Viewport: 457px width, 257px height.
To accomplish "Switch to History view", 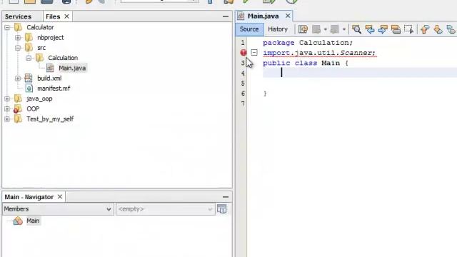I will (x=278, y=29).
